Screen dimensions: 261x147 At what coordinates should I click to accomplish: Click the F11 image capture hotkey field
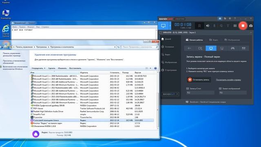click(233, 93)
